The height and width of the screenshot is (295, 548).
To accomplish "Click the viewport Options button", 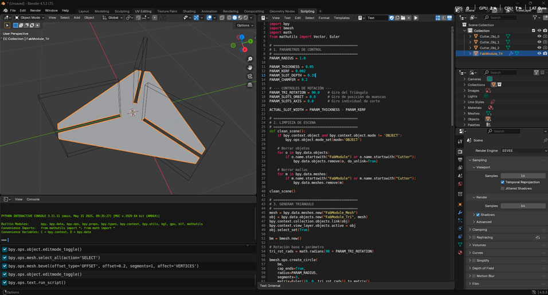I will (x=245, y=25).
